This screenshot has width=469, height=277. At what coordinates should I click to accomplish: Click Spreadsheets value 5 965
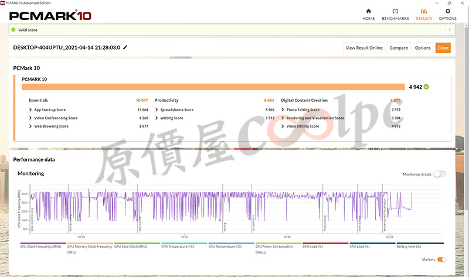(x=270, y=110)
